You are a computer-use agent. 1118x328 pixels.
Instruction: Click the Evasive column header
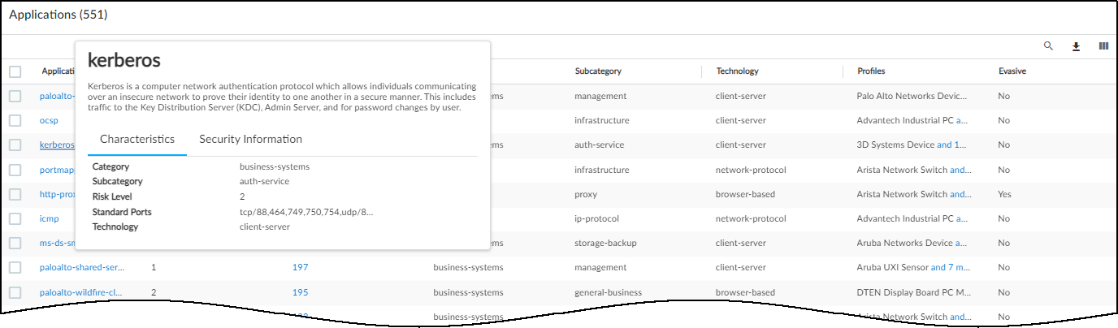[1012, 71]
